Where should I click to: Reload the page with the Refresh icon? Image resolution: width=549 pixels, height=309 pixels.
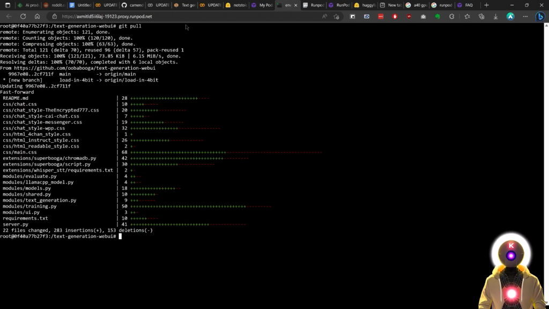coord(23,17)
